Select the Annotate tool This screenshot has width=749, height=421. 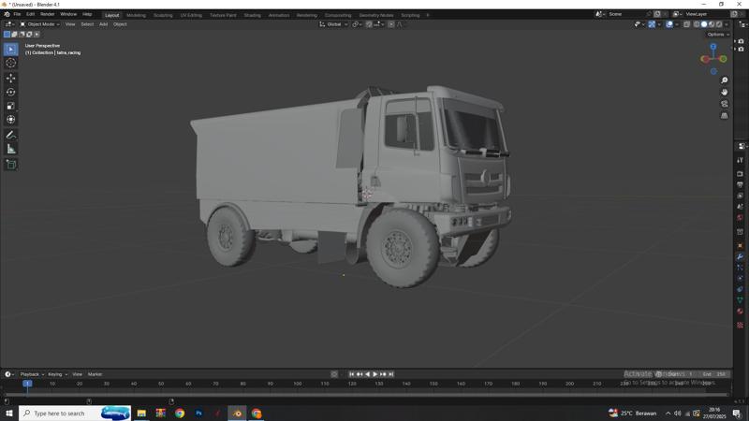click(x=11, y=135)
